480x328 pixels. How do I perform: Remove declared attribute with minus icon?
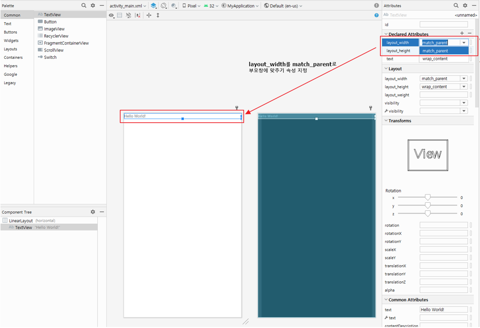[470, 33]
